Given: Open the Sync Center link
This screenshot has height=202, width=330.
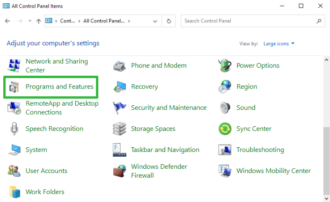Looking at the screenshot, I should coord(254,129).
